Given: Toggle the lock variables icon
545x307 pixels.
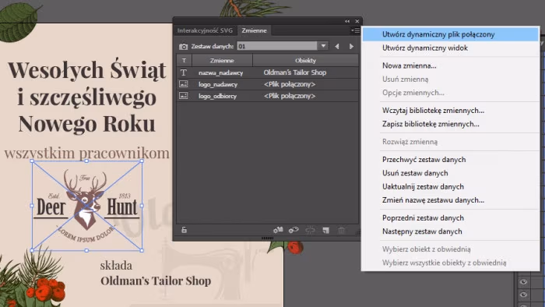Looking at the screenshot, I should (x=184, y=230).
